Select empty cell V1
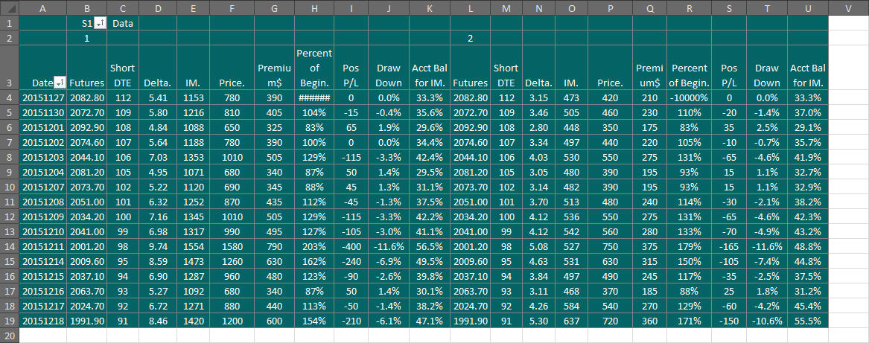Viewport: 869px width, 343px height. (x=848, y=23)
